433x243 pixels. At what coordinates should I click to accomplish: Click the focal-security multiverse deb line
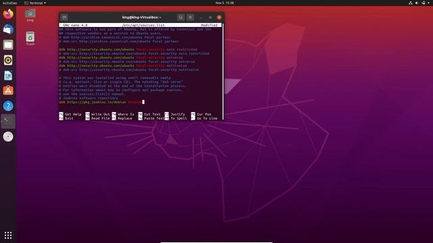123,66
